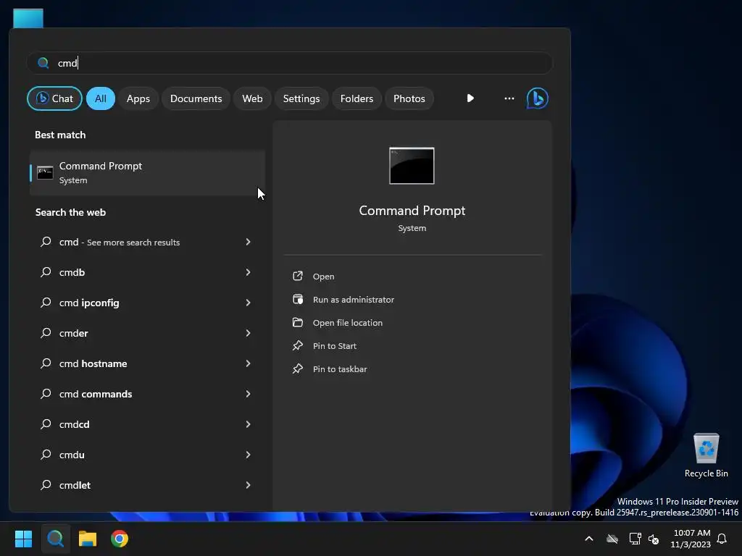Select the 'cmd commands' web suggestion
The height and width of the screenshot is (556, 742).
[x=147, y=394]
